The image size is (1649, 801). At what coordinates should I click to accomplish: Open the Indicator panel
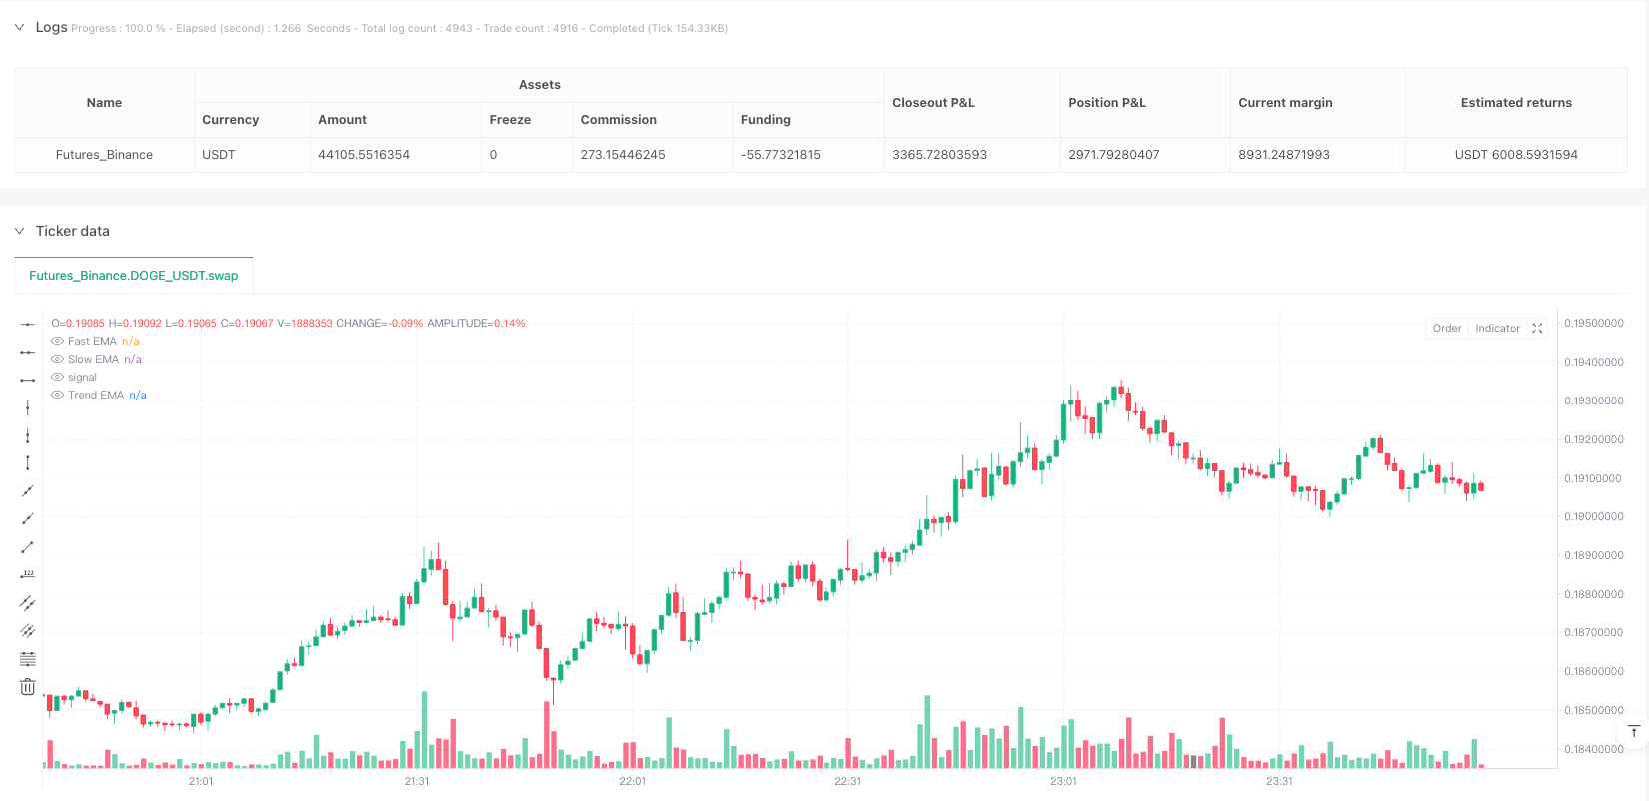tap(1497, 328)
